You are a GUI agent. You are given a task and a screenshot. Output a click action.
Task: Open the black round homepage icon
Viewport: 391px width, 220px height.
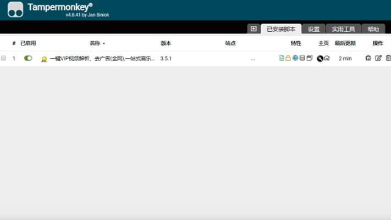point(320,59)
